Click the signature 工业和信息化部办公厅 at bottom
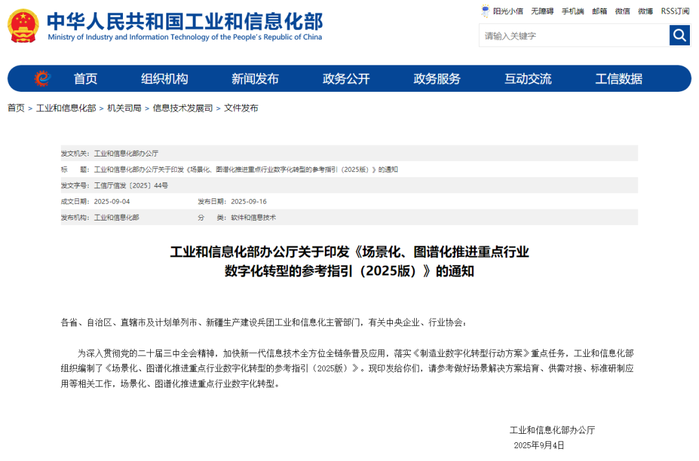Screen dimensions: 699x461 tap(552, 430)
